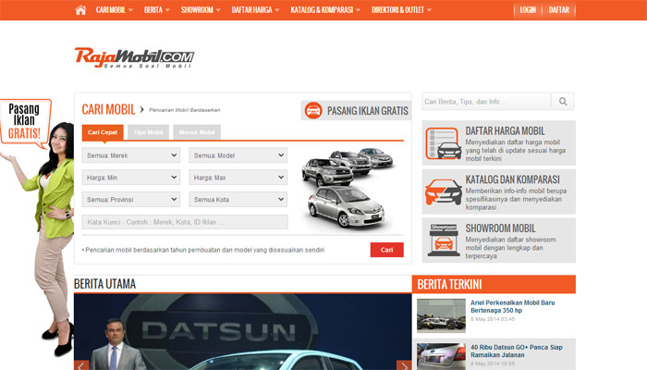Click the red Cari search button

click(386, 250)
